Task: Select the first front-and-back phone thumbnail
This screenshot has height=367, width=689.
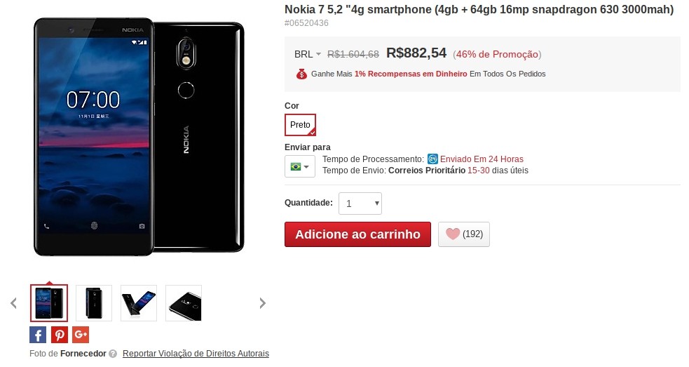Action: 49,303
